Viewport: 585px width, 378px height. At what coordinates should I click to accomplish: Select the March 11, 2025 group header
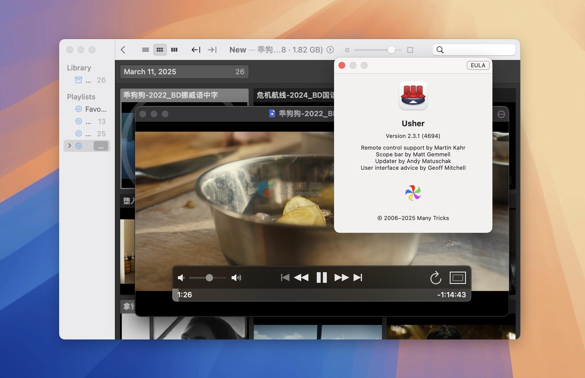tap(184, 72)
